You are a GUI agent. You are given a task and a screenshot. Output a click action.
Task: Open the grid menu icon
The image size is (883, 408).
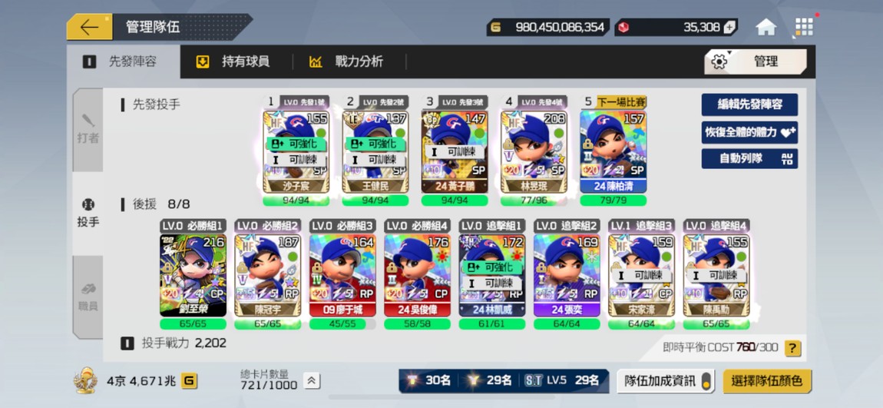804,27
